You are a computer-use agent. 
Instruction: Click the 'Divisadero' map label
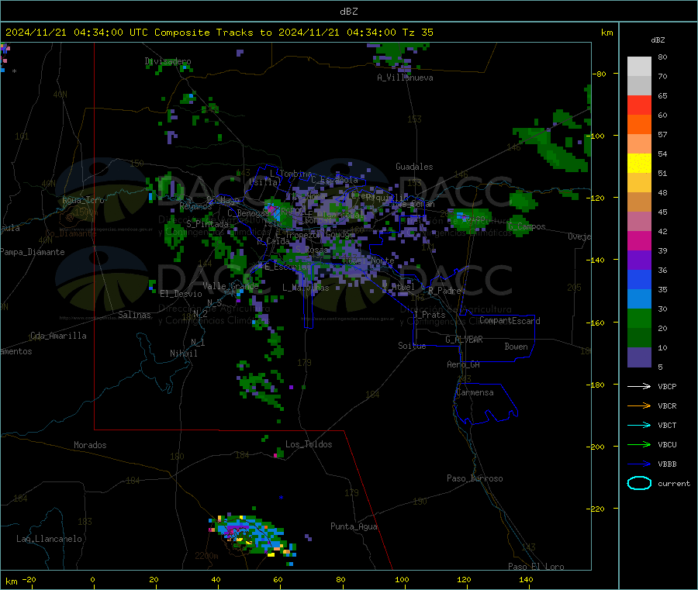point(168,61)
